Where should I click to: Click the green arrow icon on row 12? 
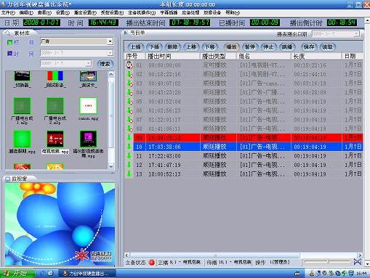[129, 165]
